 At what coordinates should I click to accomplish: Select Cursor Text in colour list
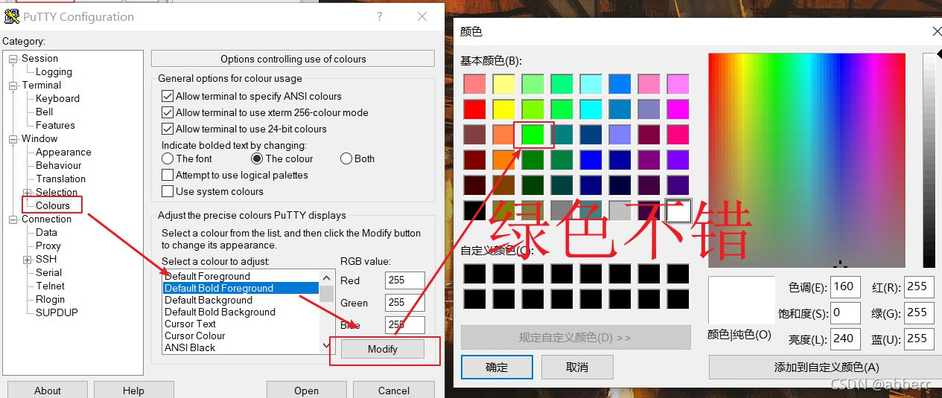click(241, 324)
